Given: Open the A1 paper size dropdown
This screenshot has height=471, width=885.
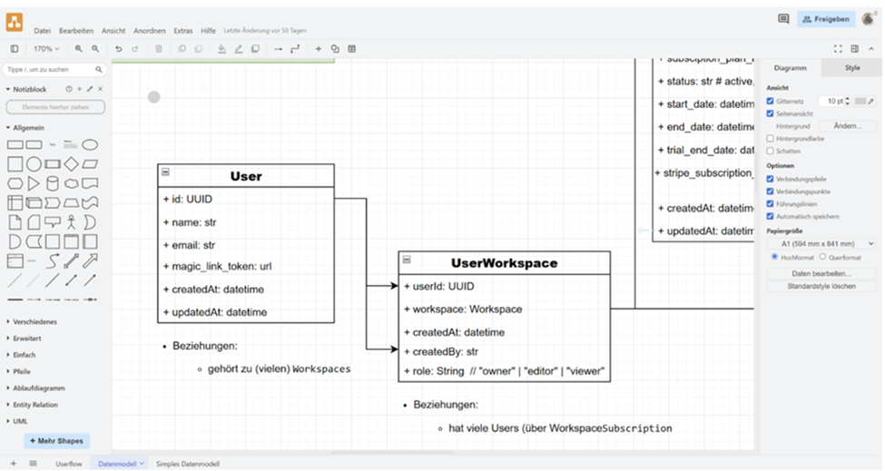Looking at the screenshot, I should (x=821, y=244).
